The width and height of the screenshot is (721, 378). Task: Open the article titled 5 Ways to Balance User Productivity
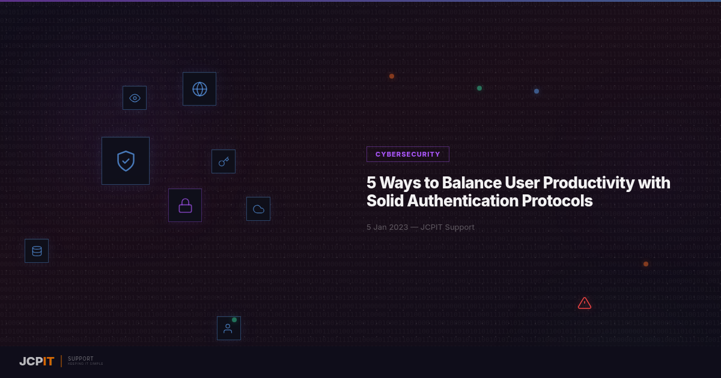(518, 191)
